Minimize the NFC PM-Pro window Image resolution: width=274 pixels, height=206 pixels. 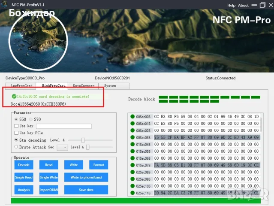tap(254, 5)
